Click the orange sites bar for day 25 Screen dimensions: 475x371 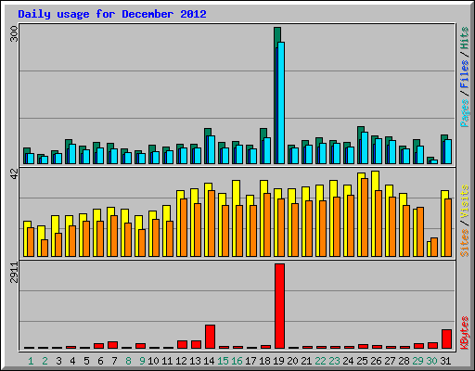(365, 217)
